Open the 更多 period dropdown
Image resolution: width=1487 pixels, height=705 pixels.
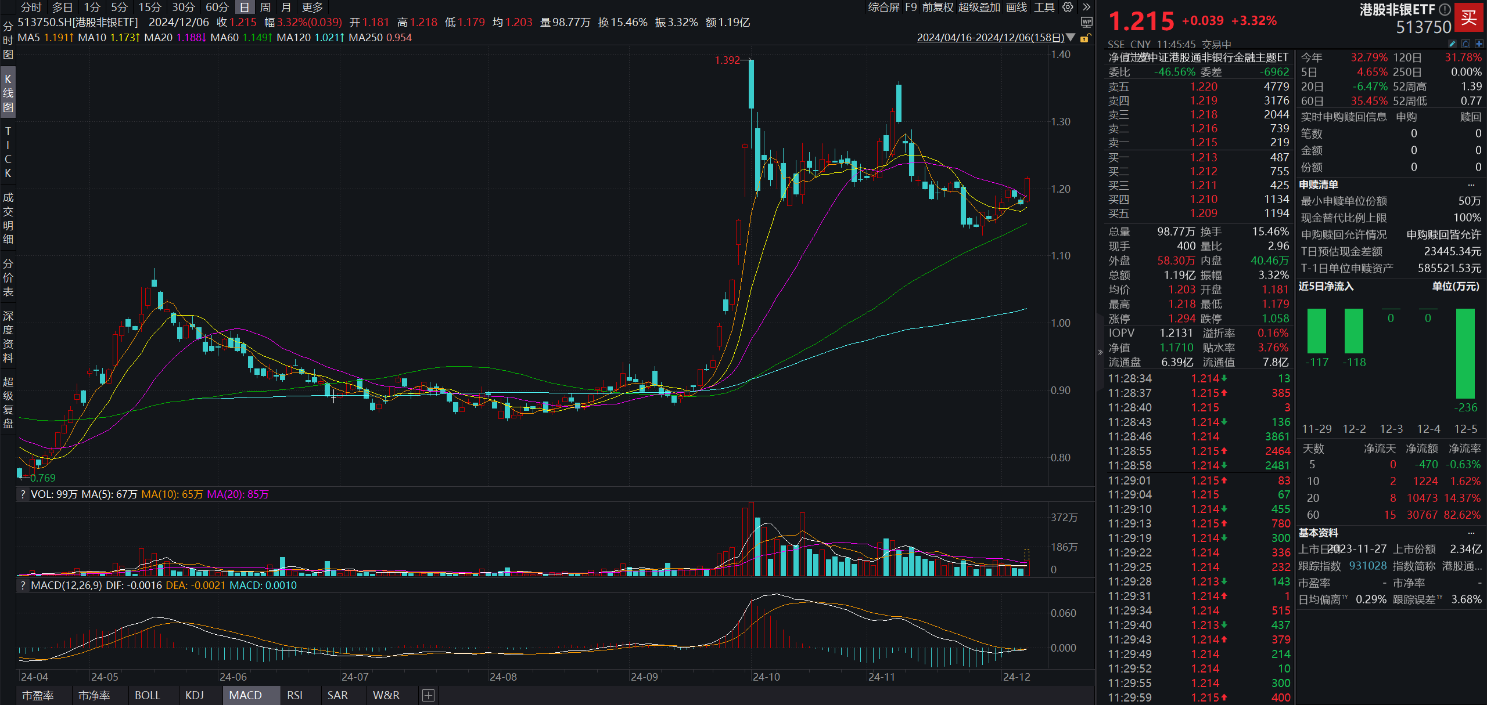[x=311, y=8]
